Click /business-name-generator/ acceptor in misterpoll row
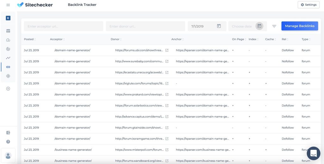 pyautogui.click(x=73, y=150)
